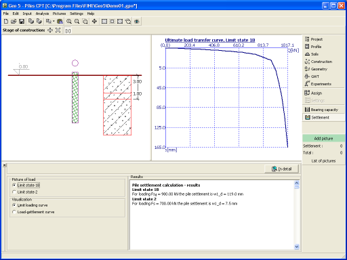The height and width of the screenshot is (260, 347).
Task: Click the Zoom in magnifier icon
Action: pyautogui.click(x=69, y=22)
